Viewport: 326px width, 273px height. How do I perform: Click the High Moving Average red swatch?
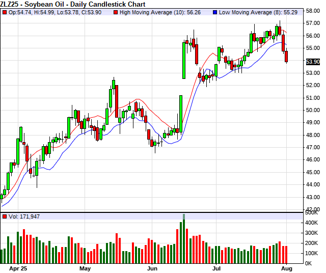(x=116, y=12)
